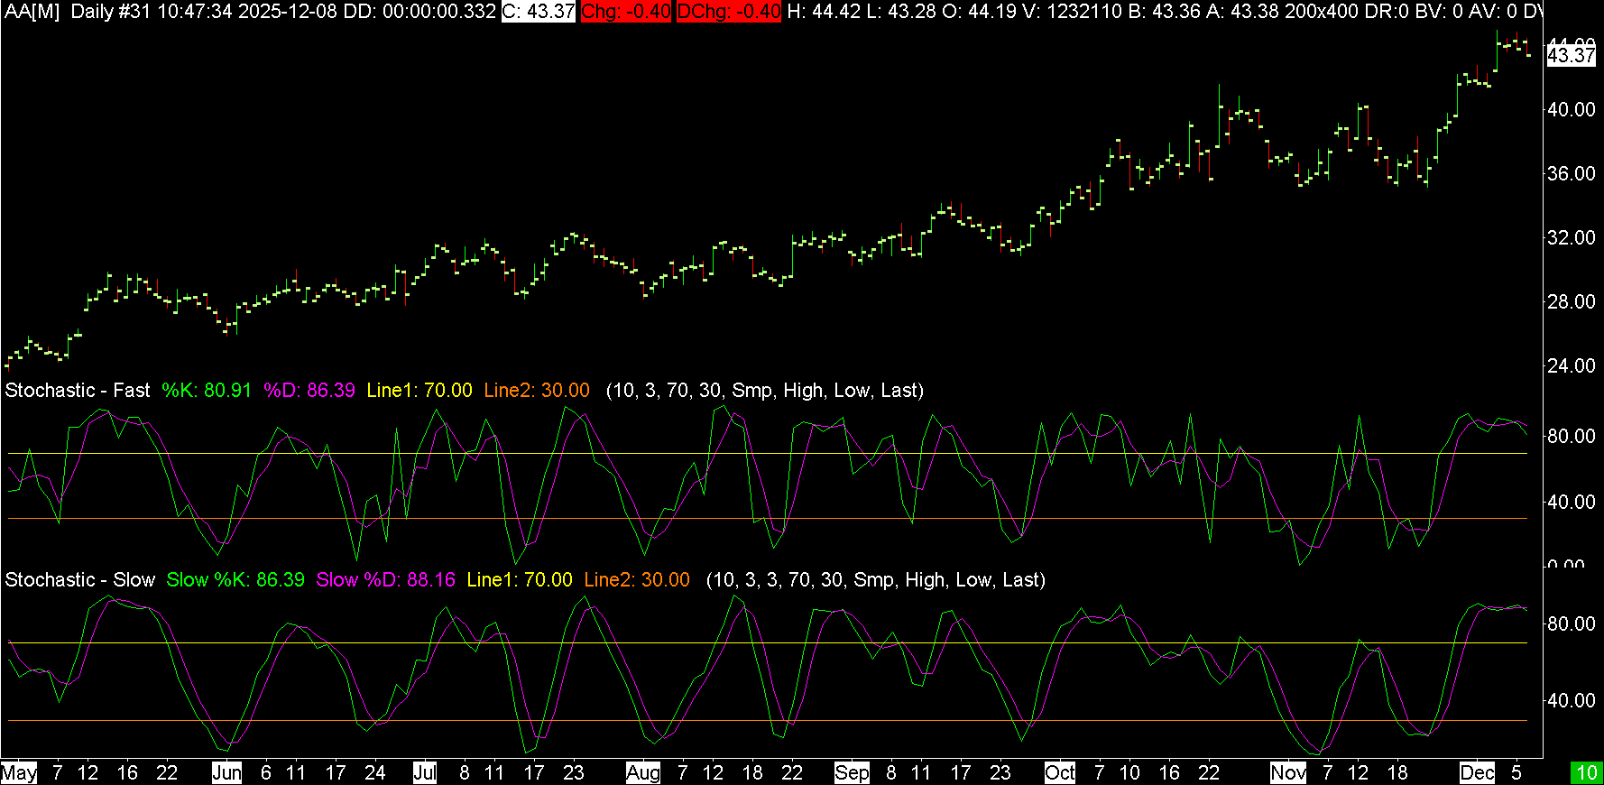
Task: Click the May label on the date axis
Action: (19, 772)
